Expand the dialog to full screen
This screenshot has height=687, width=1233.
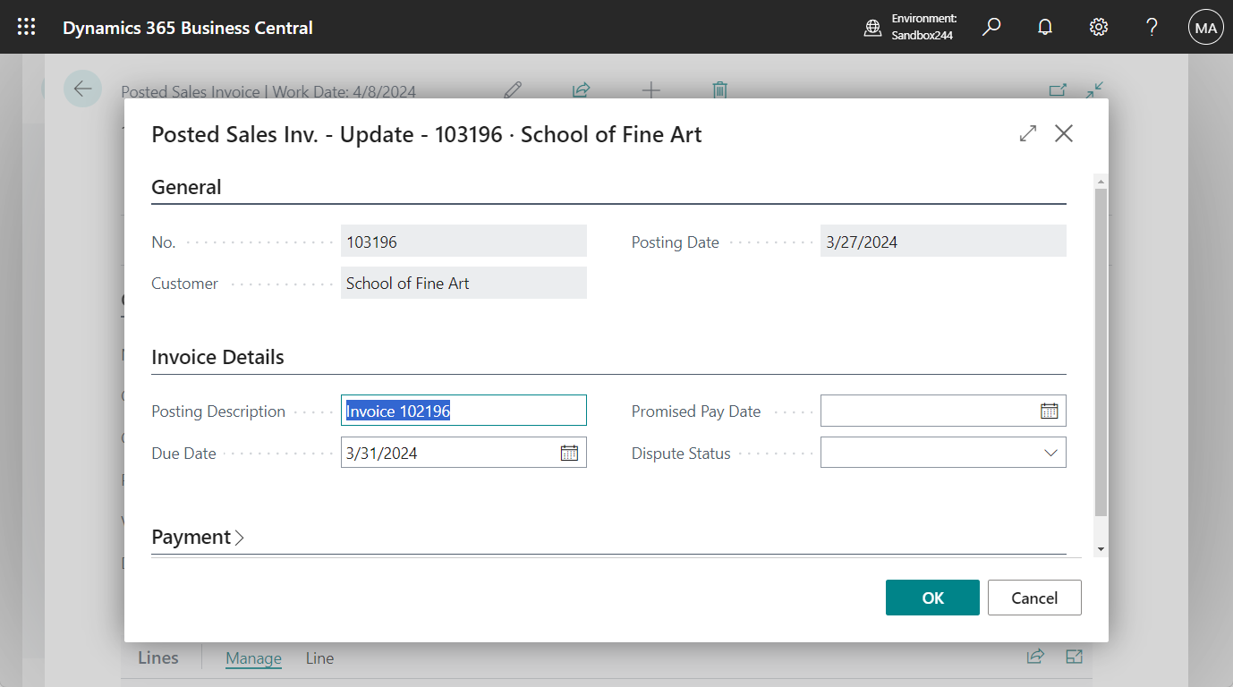coord(1027,133)
